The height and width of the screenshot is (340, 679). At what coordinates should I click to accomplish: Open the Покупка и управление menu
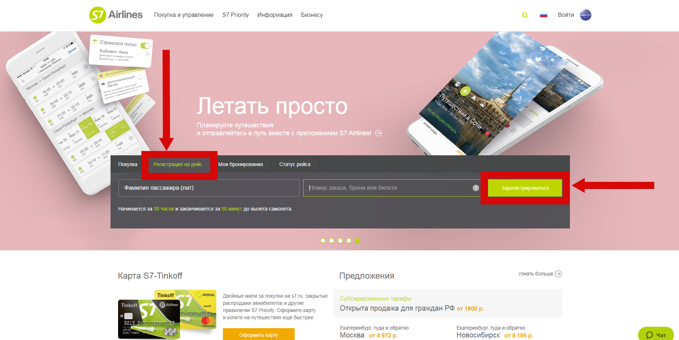(184, 15)
